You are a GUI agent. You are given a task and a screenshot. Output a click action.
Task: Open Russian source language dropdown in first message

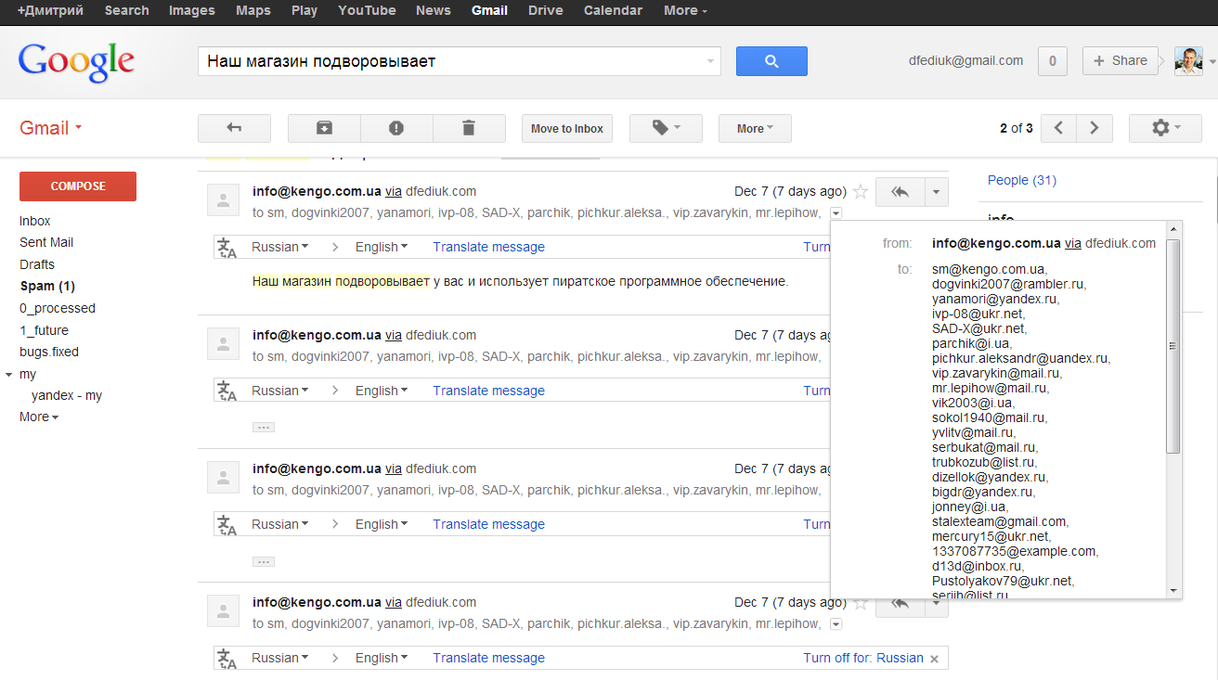pos(279,247)
